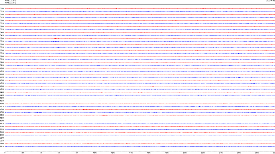The width and height of the screenshot is (275, 154).
Task: Select the 10:30 time label
Action: 2,71
